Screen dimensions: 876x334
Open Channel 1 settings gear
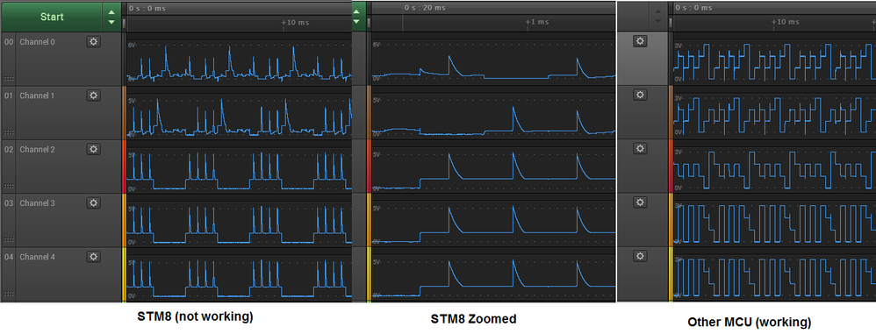93,96
